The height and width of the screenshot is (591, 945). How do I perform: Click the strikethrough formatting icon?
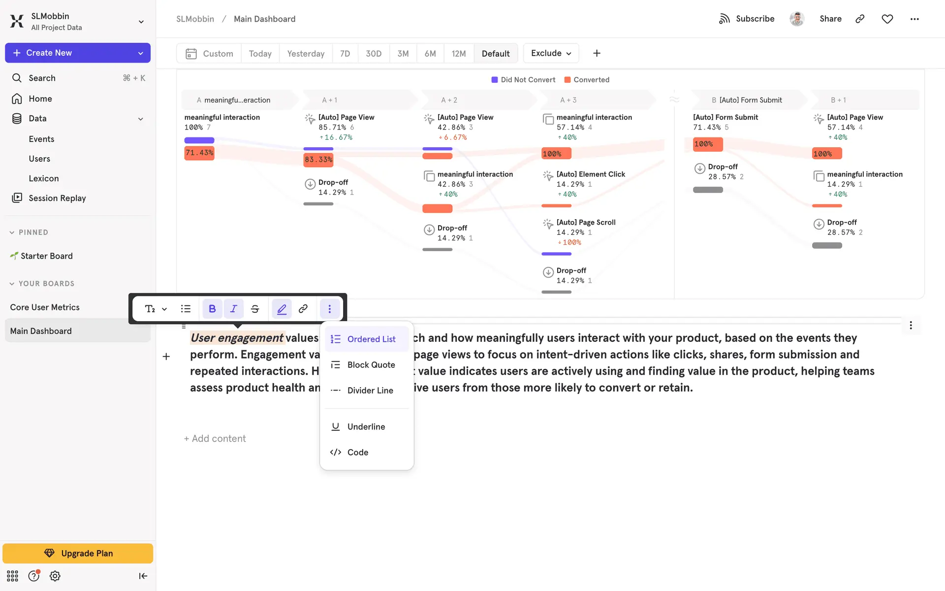click(x=255, y=309)
